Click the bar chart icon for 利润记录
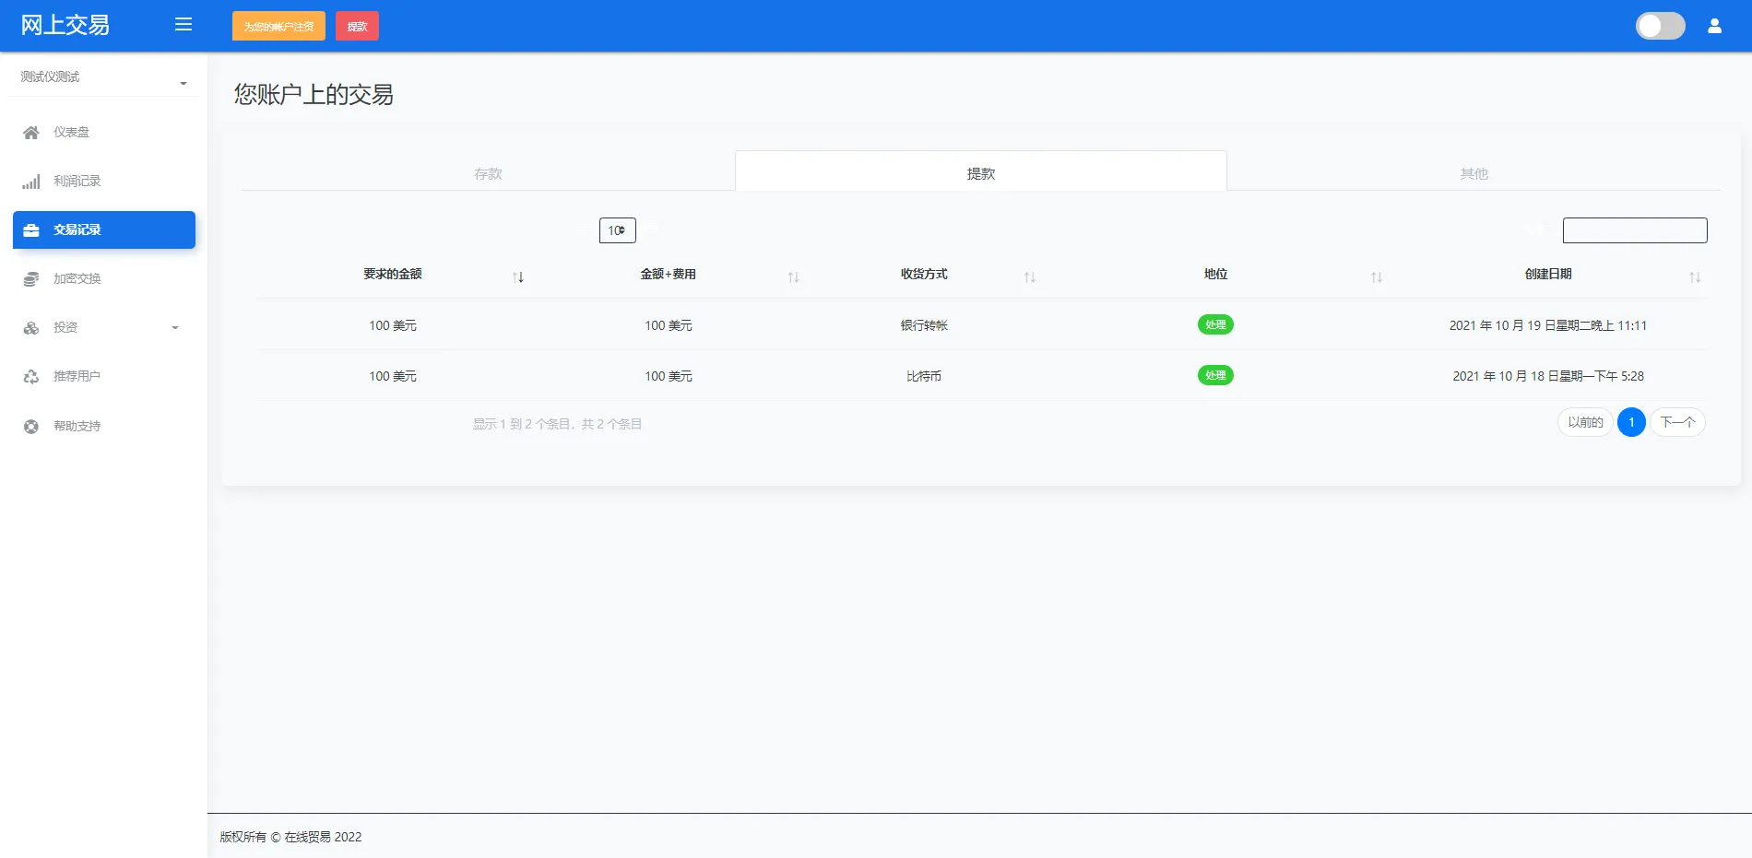Viewport: 1752px width, 858px height. (x=31, y=182)
